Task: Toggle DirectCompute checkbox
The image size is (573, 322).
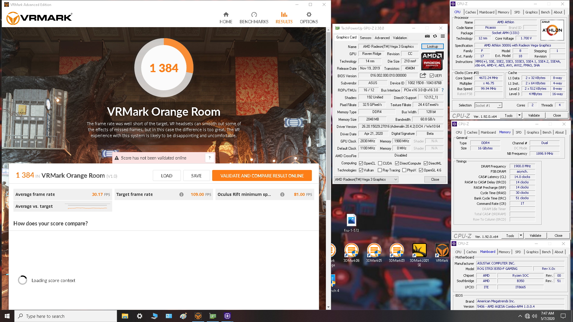Action: click(x=397, y=163)
